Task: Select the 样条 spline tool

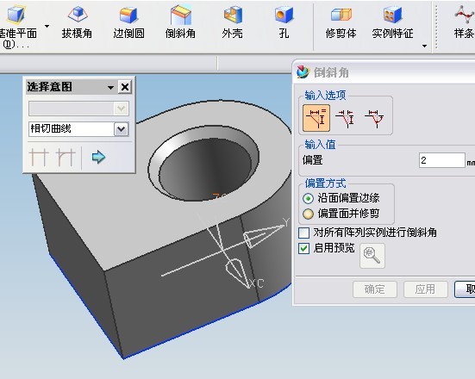Action: click(464, 23)
